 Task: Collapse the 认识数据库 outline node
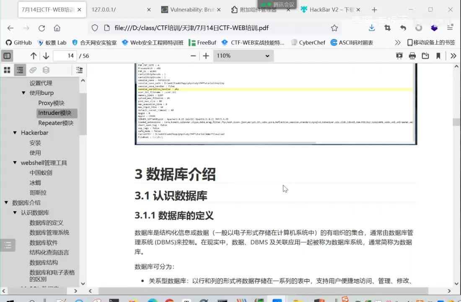[x=15, y=212]
